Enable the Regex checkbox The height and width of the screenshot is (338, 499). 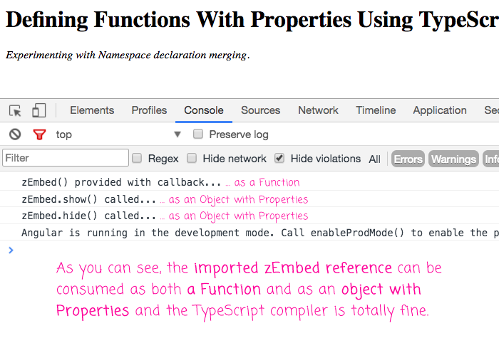click(138, 159)
